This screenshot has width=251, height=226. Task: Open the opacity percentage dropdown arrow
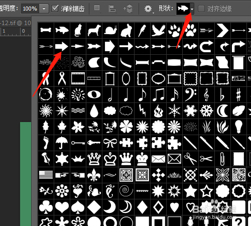(44, 9)
